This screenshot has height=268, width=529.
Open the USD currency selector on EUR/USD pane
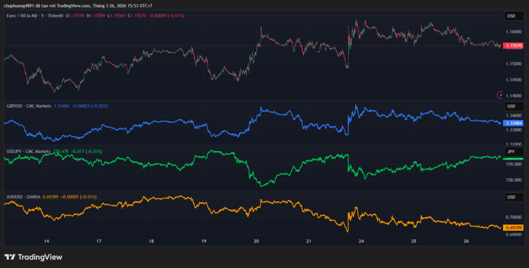tap(511, 16)
